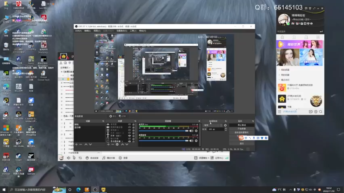Open 工具(T) menu in OBS

pos(133,31)
